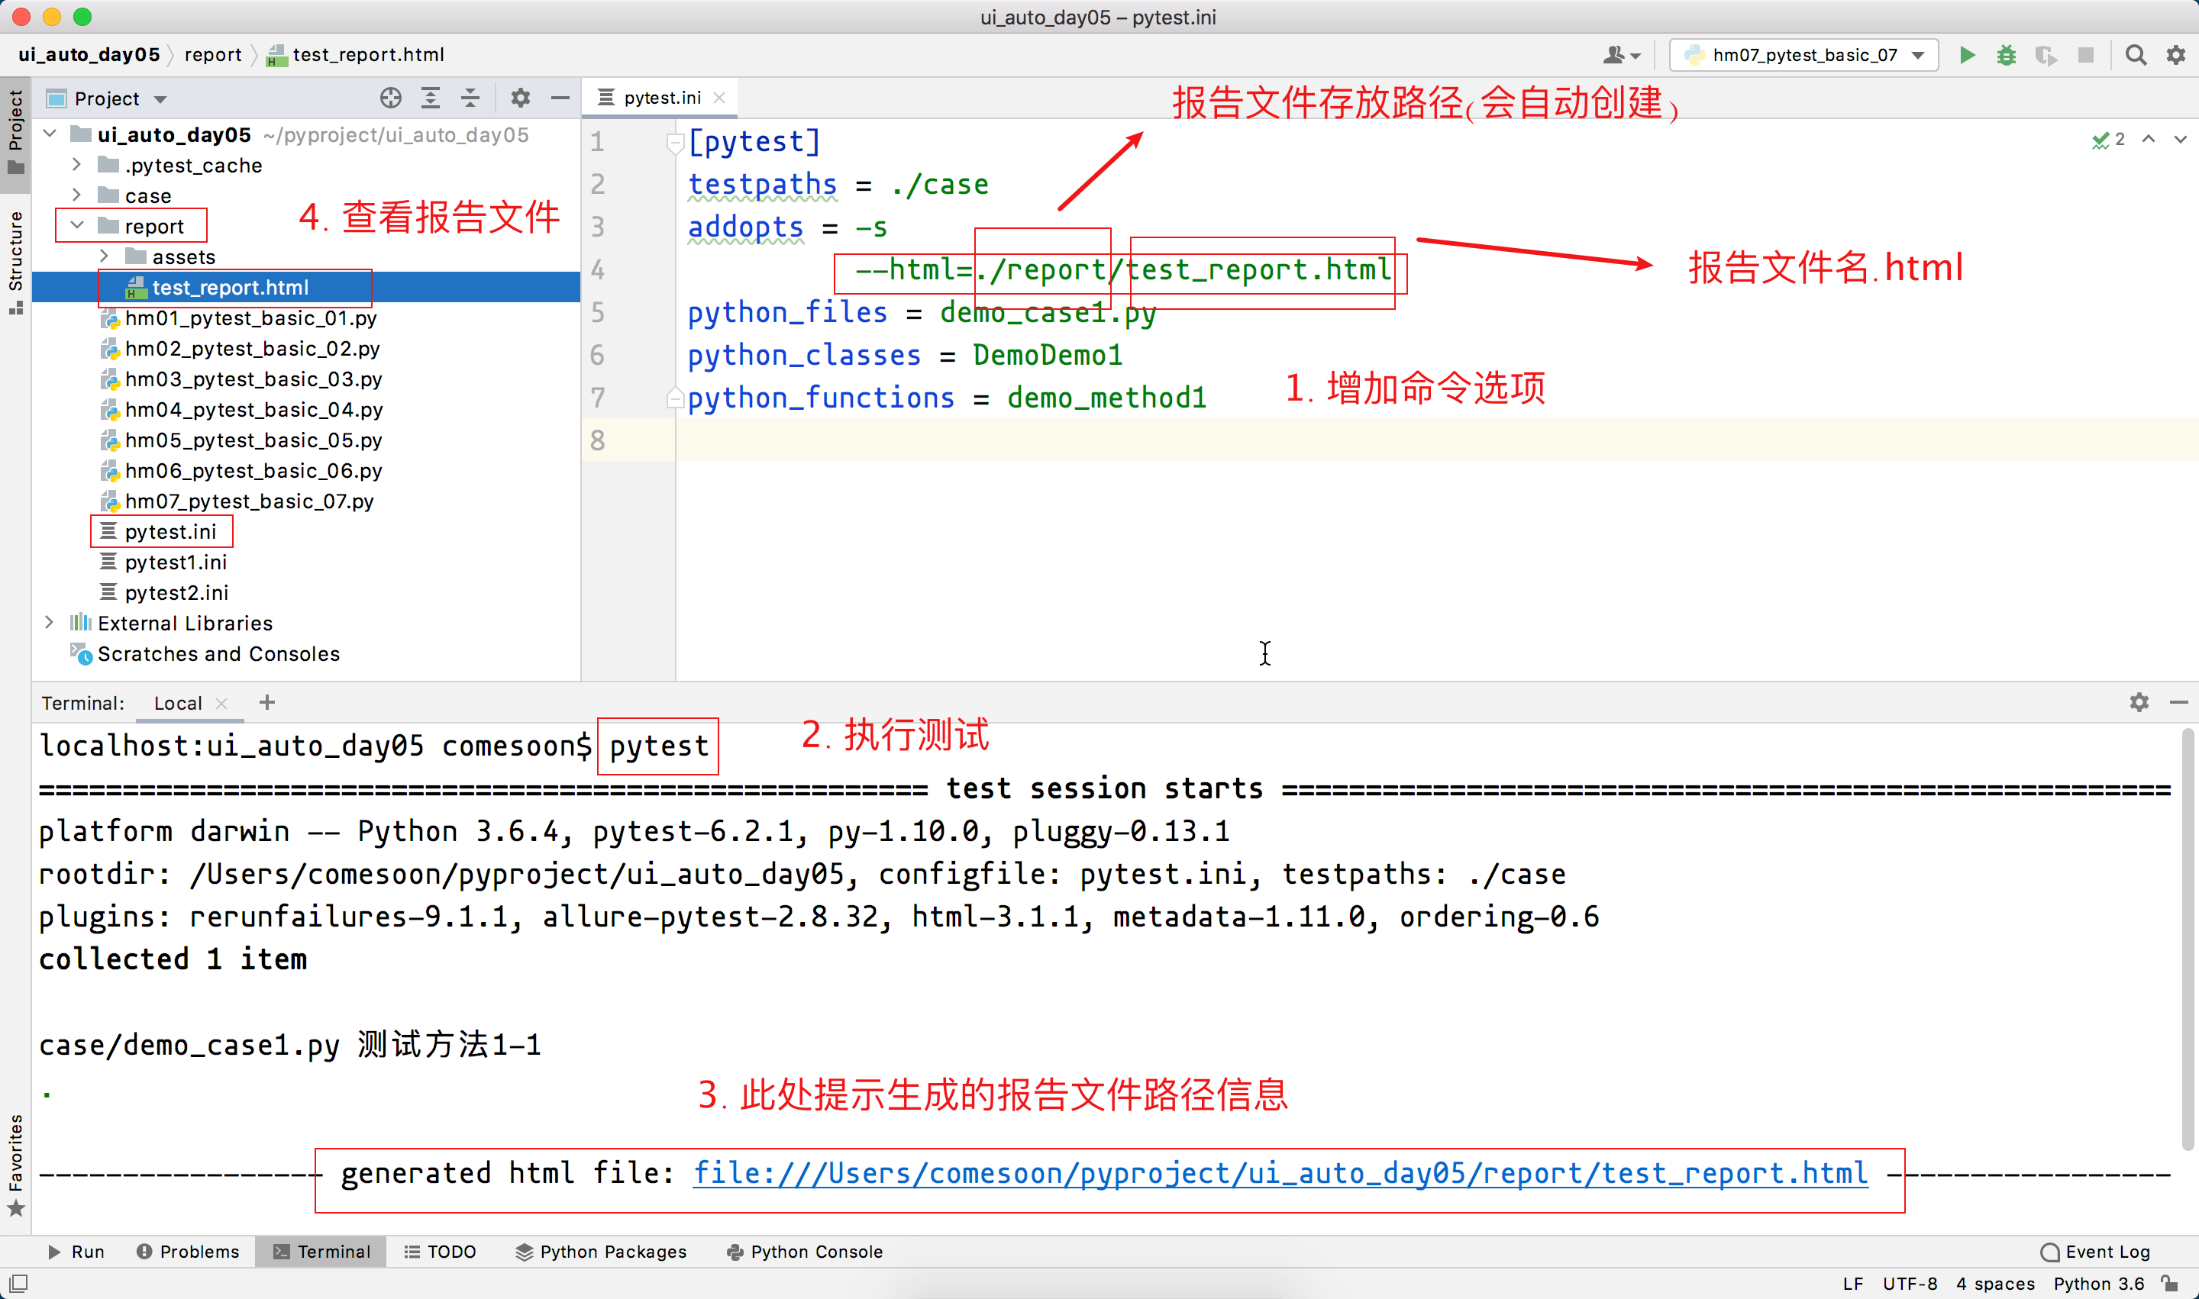Click Collapse All icon in Project panel

pos(470,98)
